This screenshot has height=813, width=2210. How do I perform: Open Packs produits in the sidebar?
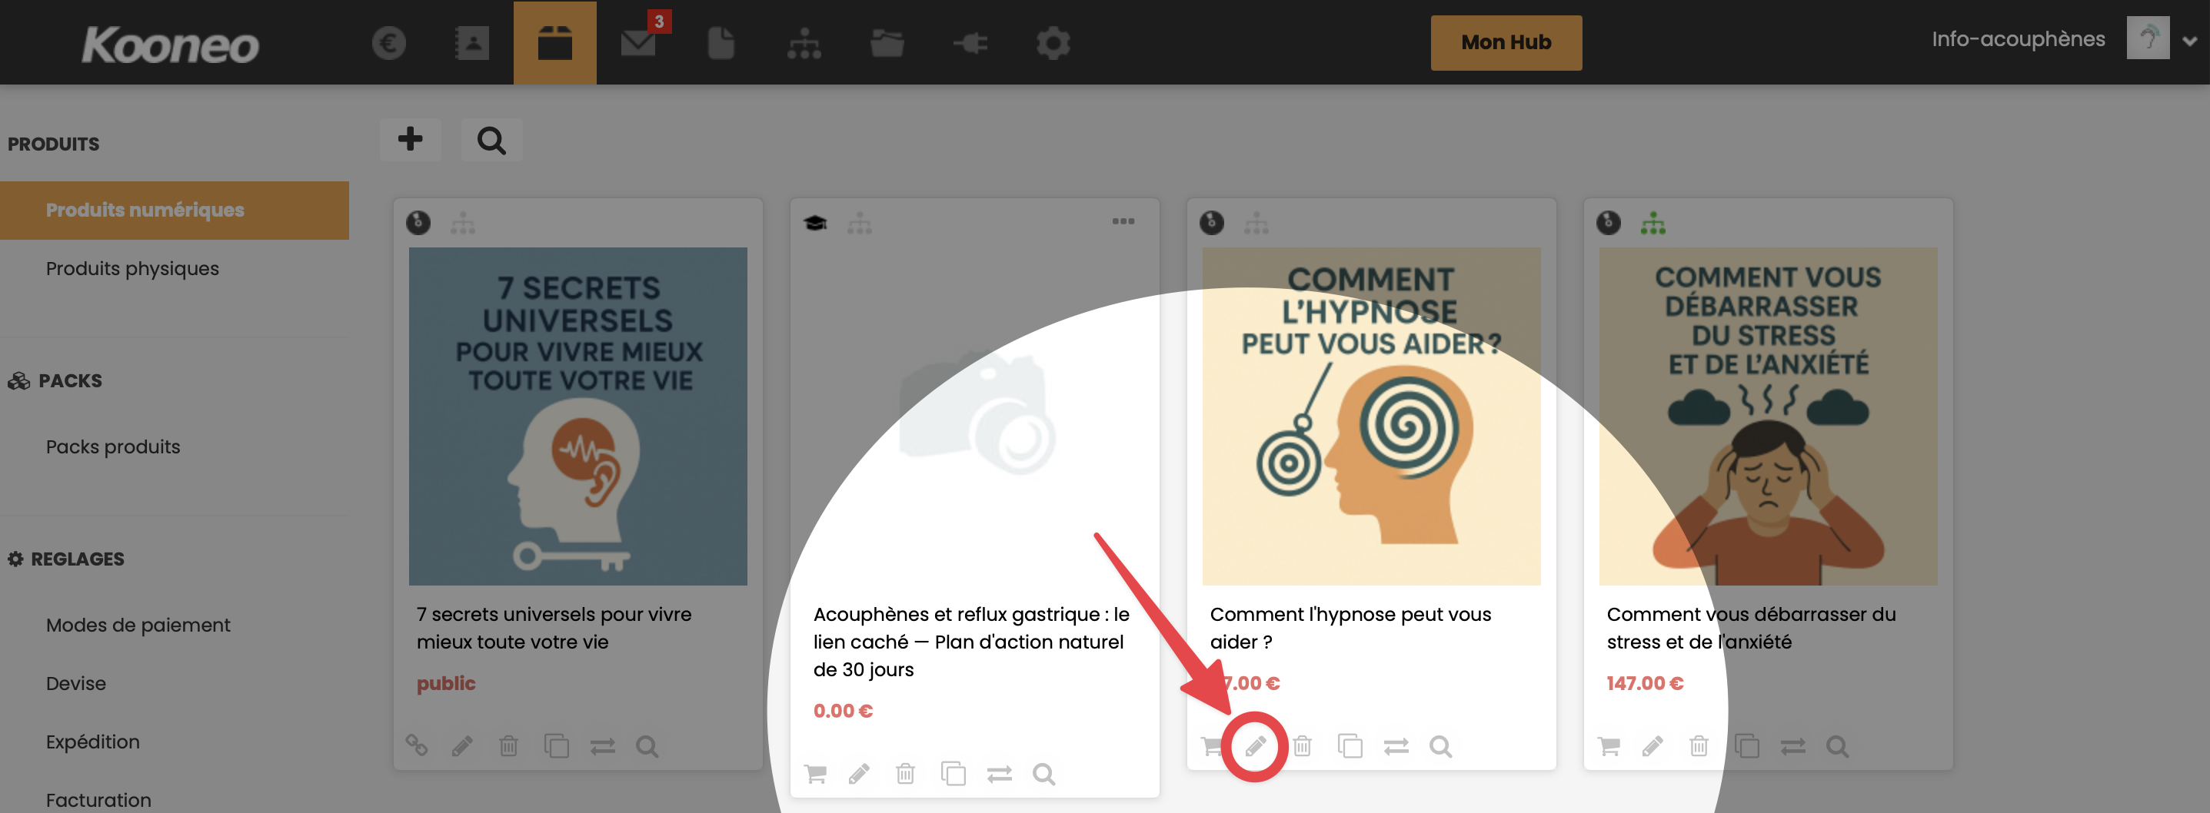pyautogui.click(x=113, y=446)
